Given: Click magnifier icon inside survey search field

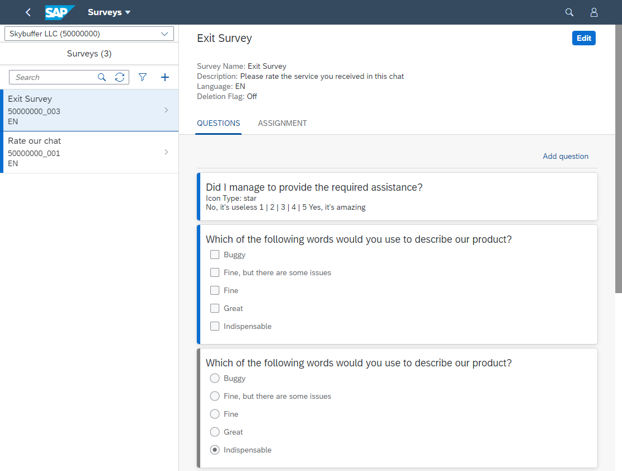Looking at the screenshot, I should click(102, 77).
